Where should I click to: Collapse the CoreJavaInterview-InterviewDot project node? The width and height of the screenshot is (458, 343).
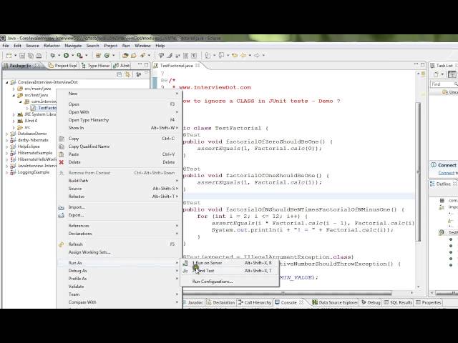(7, 82)
